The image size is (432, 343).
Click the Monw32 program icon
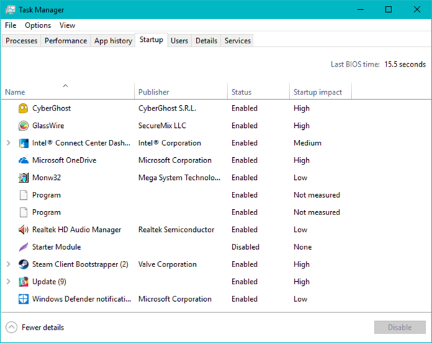23,178
